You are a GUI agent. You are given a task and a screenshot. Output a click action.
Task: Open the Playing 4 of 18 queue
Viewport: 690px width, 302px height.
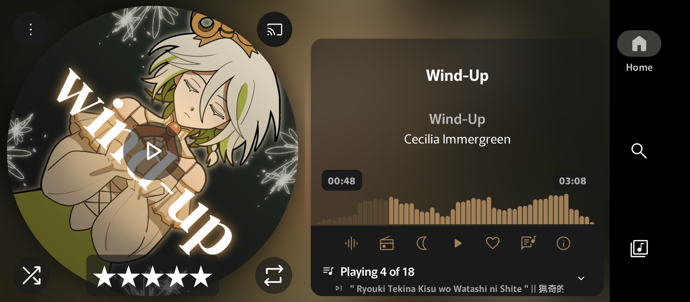pyautogui.click(x=377, y=272)
